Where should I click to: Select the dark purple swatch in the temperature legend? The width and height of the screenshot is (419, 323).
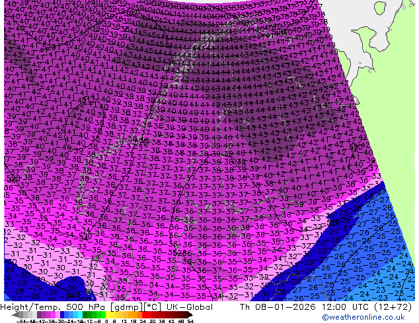39,315
